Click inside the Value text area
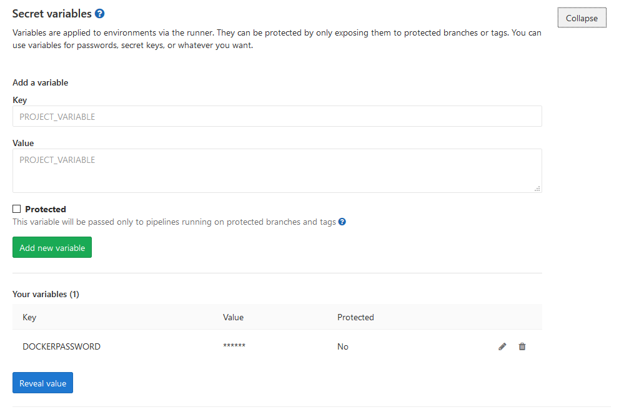Viewport: 619px width, 412px height. click(277, 170)
